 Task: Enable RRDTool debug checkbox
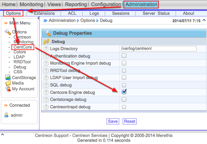124,70
